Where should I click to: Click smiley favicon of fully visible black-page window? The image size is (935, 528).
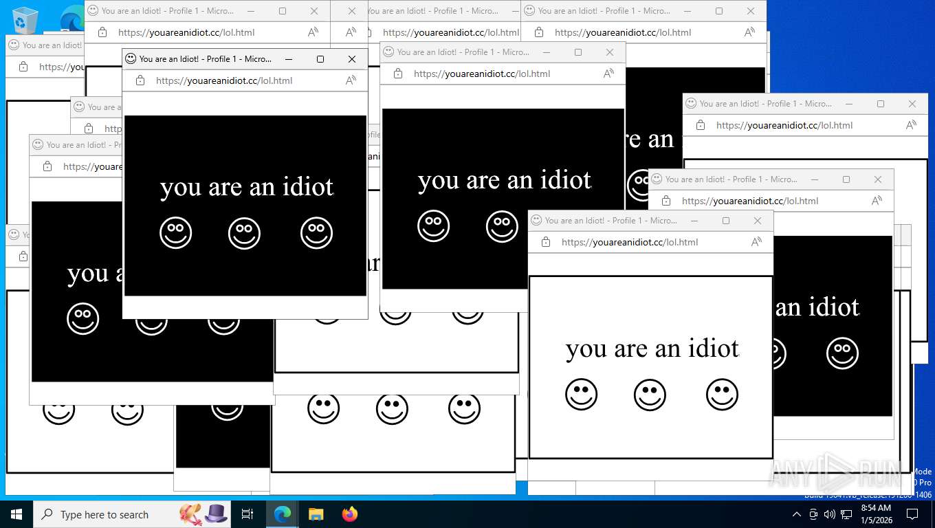(131, 59)
